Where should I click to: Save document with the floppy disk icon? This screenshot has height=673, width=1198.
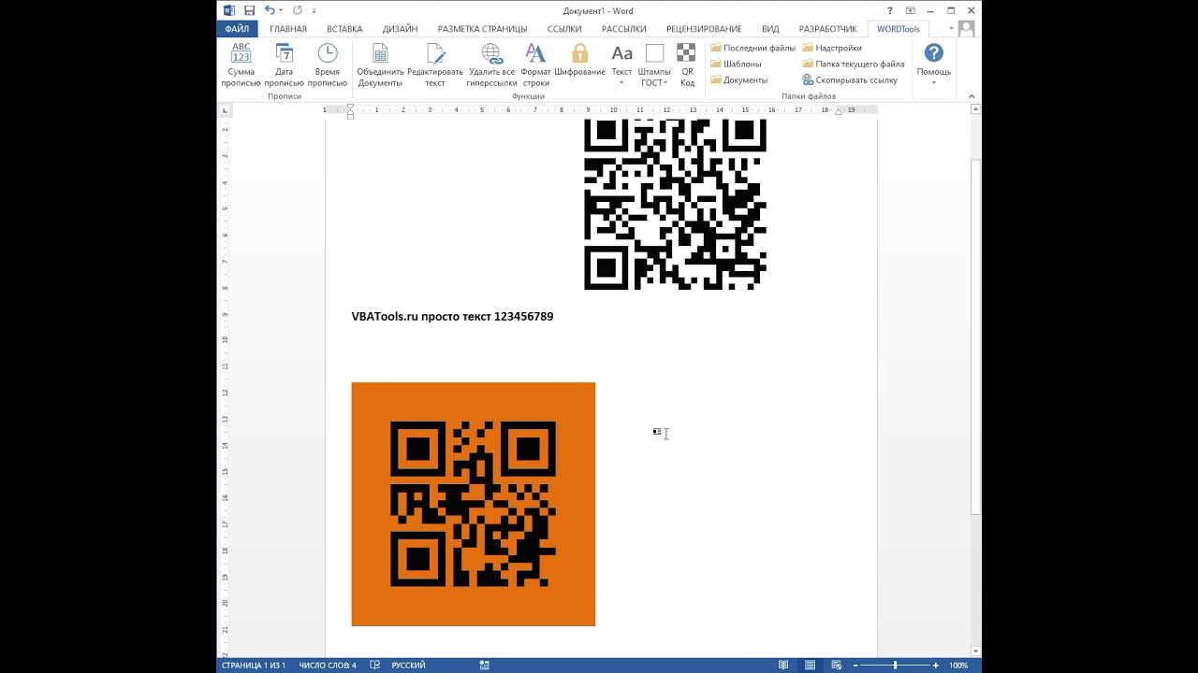coord(249,10)
